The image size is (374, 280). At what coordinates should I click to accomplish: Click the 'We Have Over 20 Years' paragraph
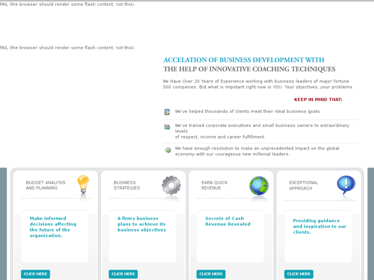[x=258, y=84]
